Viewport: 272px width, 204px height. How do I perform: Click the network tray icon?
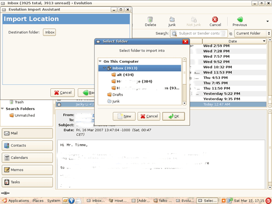tap(229, 201)
